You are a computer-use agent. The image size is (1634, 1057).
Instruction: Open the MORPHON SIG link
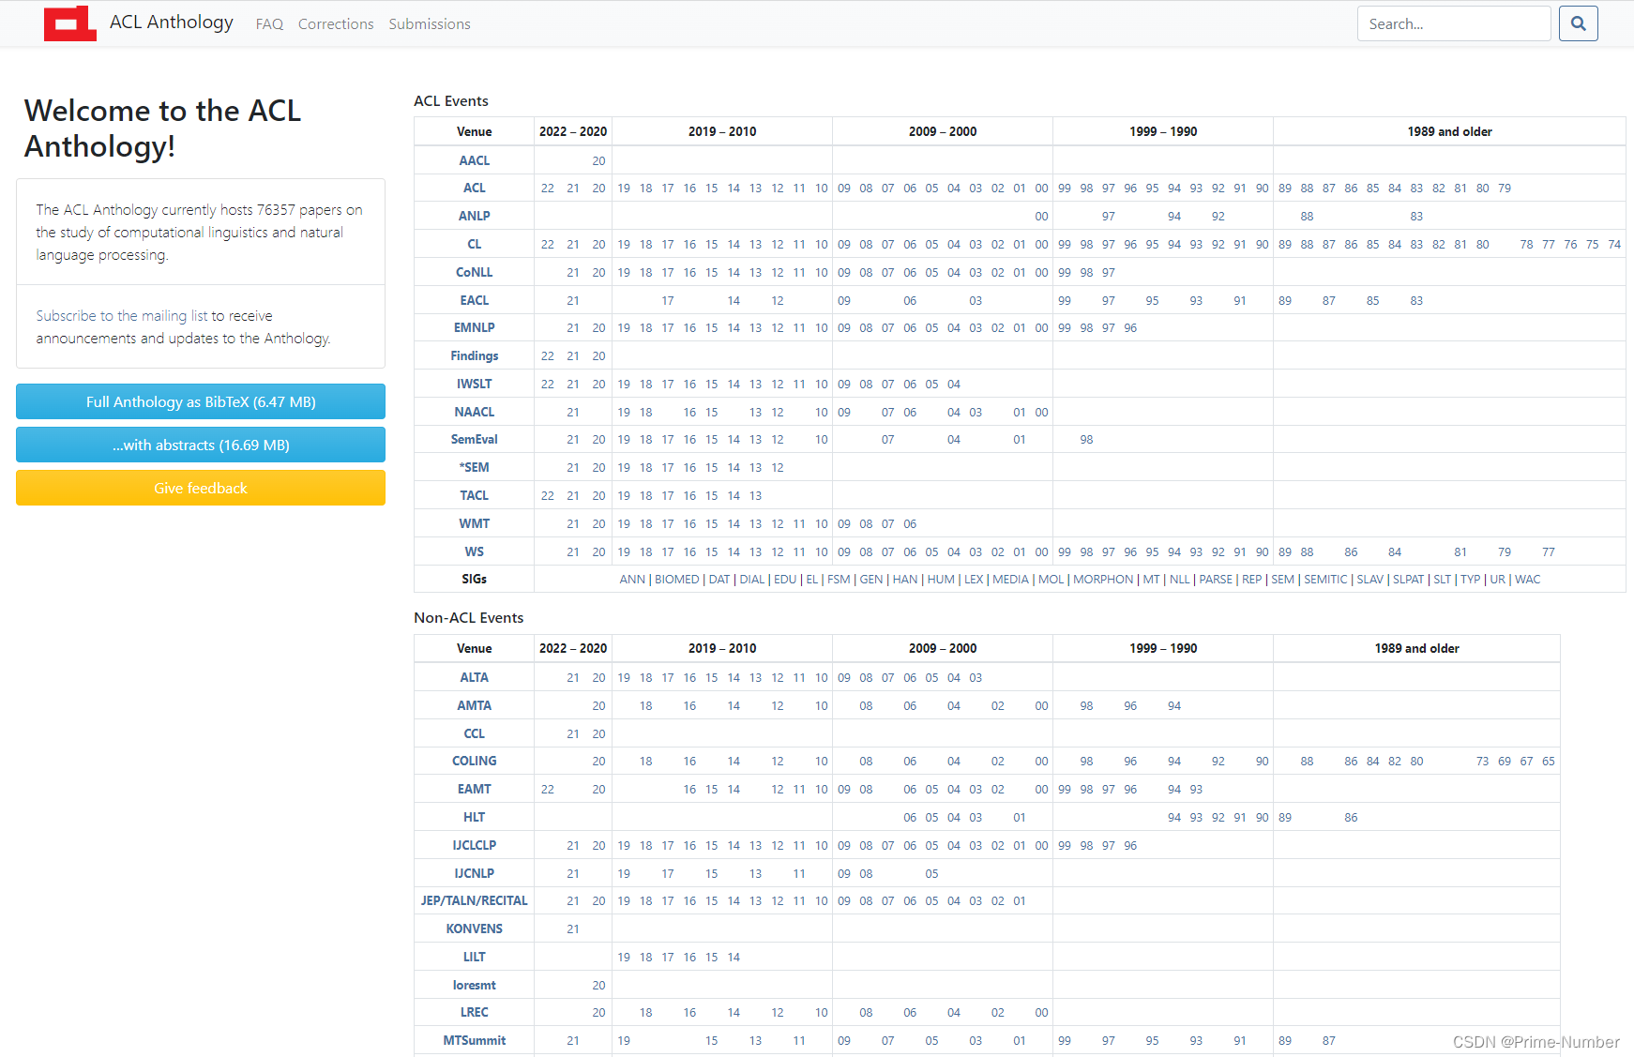pos(1103,580)
